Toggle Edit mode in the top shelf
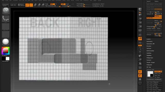Image resolution: width=165 pixels, height=92 pixels. point(27,5)
